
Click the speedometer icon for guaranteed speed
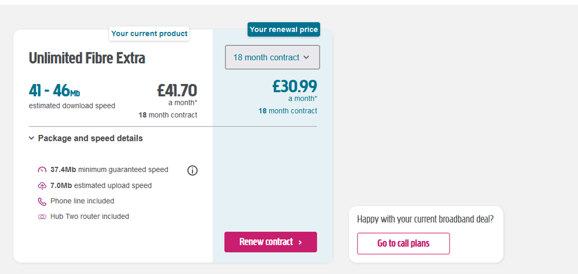click(42, 170)
